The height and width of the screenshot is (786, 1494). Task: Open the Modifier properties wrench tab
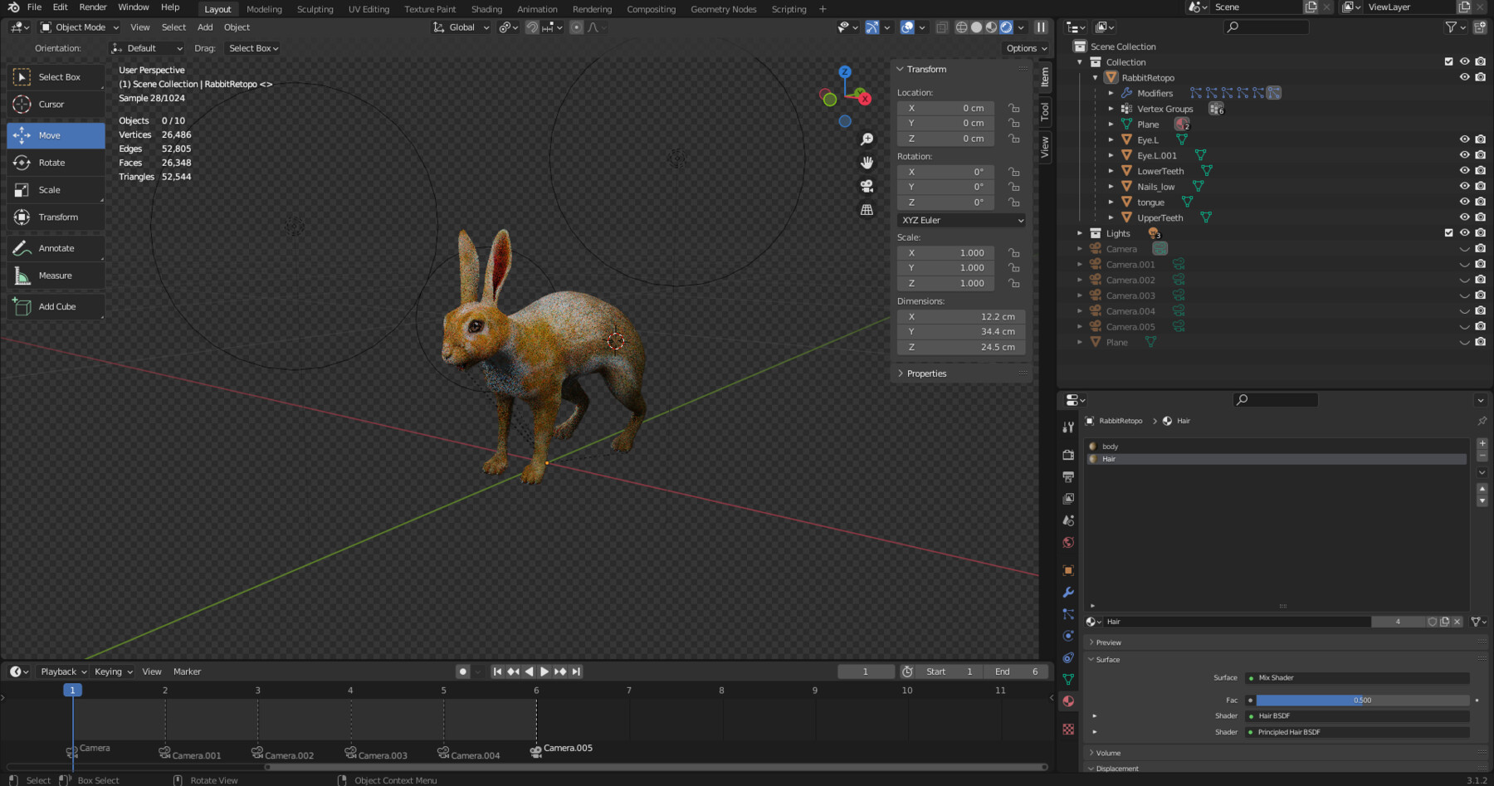tap(1068, 593)
